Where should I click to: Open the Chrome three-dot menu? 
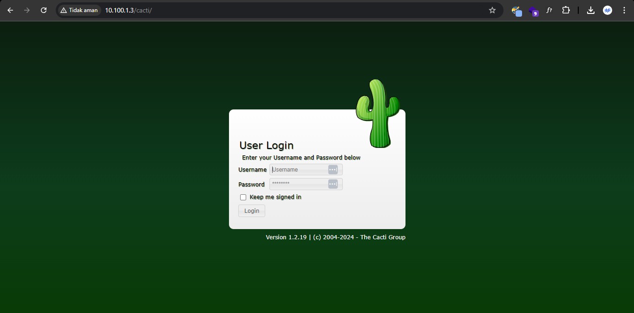coord(624,10)
